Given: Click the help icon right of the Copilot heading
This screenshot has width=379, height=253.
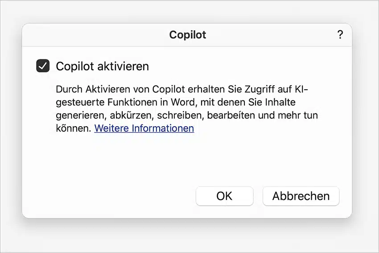Looking at the screenshot, I should tap(340, 35).
